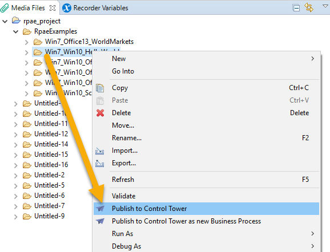Expand the Untitled-11 folder arrow
Image resolution: width=330 pixels, height=252 pixels.
pos(16,124)
